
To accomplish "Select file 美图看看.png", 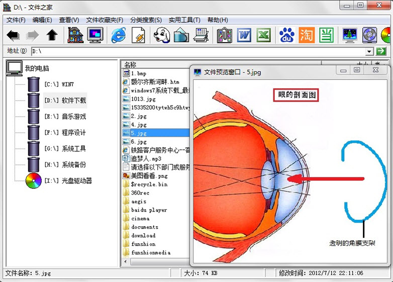I will tap(149, 176).
